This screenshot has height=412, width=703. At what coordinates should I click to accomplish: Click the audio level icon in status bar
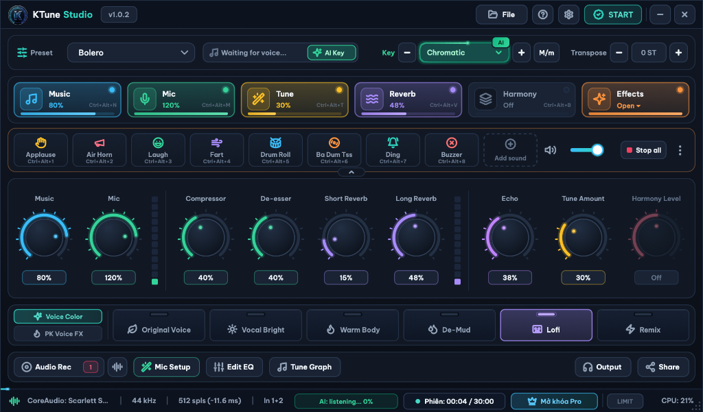point(14,401)
